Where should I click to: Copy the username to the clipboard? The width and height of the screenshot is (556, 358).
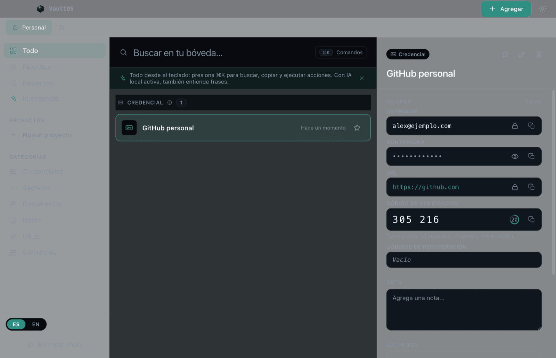coord(531,126)
